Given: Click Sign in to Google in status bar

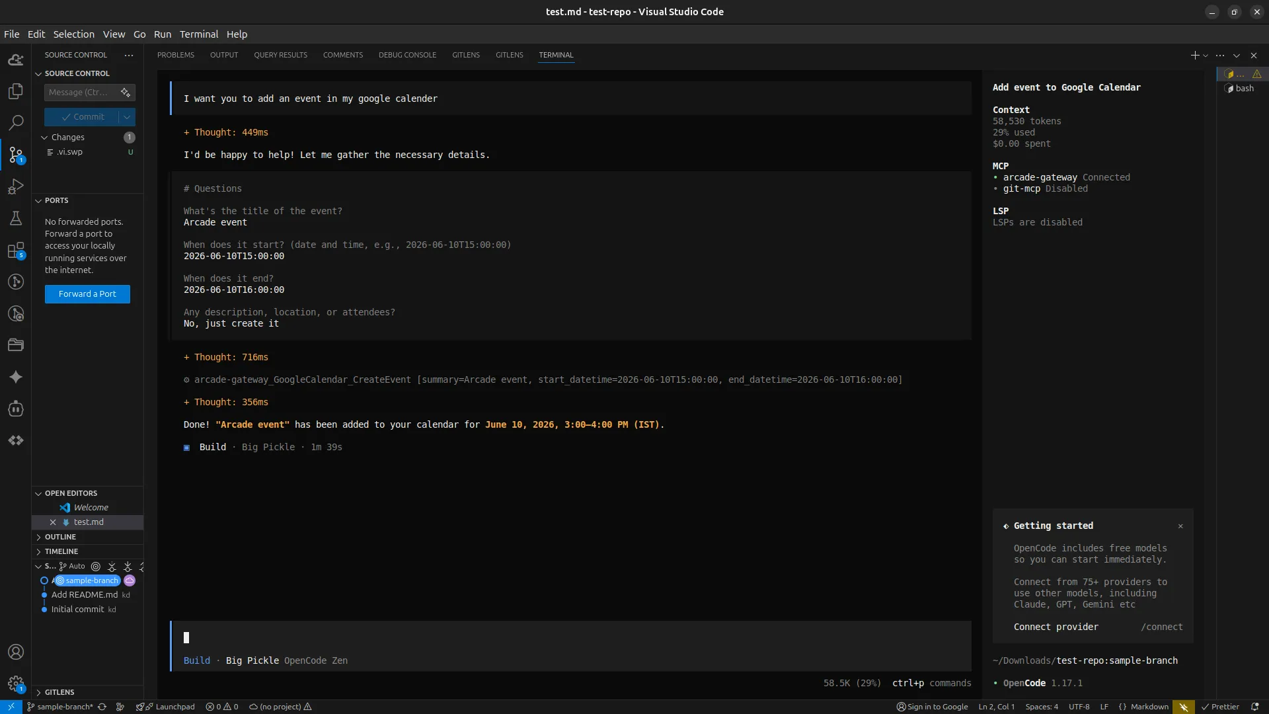Looking at the screenshot, I should point(932,707).
